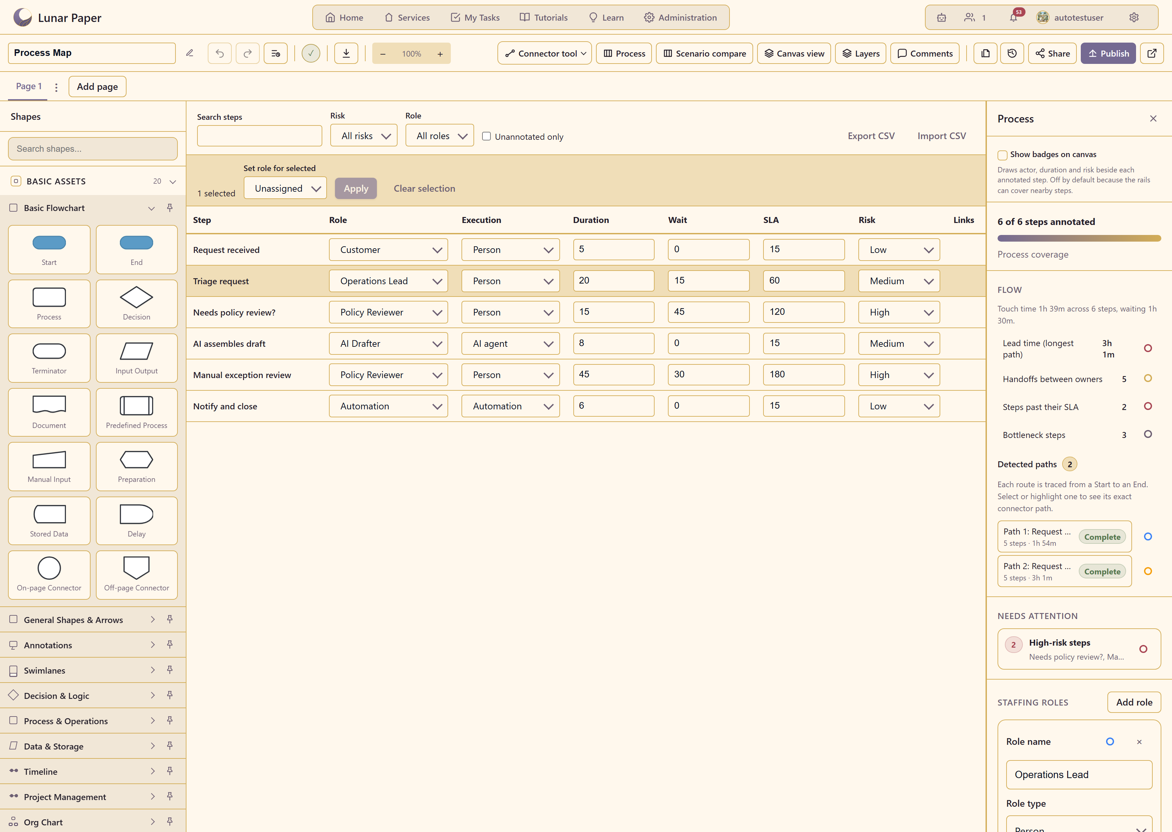This screenshot has width=1172, height=832.
Task: Expand the Timeline category
Action: tap(153, 771)
